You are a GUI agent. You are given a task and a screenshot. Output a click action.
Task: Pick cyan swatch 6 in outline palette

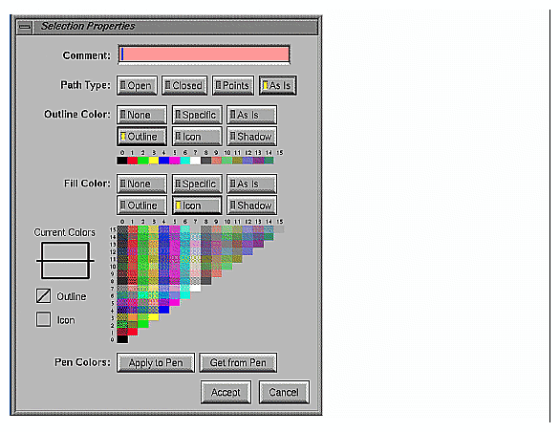[185, 161]
